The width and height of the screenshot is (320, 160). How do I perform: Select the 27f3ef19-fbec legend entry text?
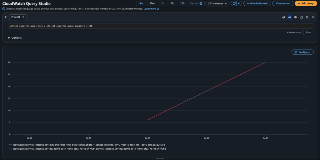coord(89,145)
